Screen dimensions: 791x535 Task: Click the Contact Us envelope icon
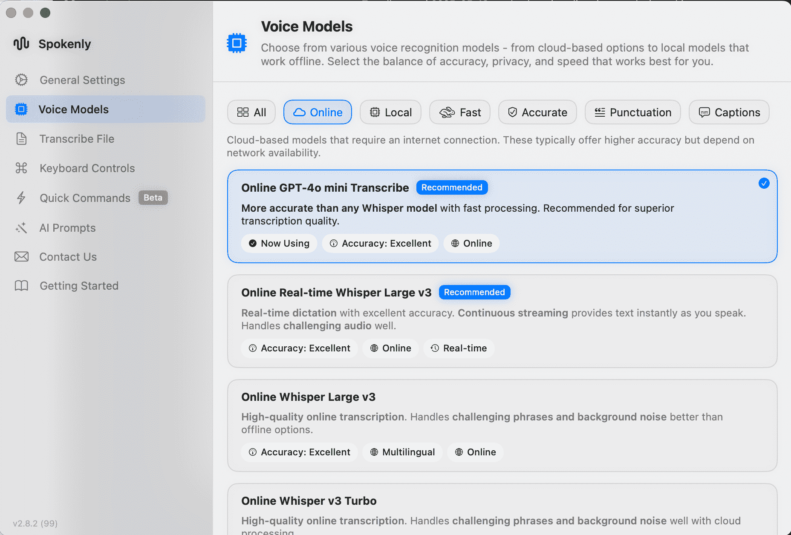(x=21, y=256)
